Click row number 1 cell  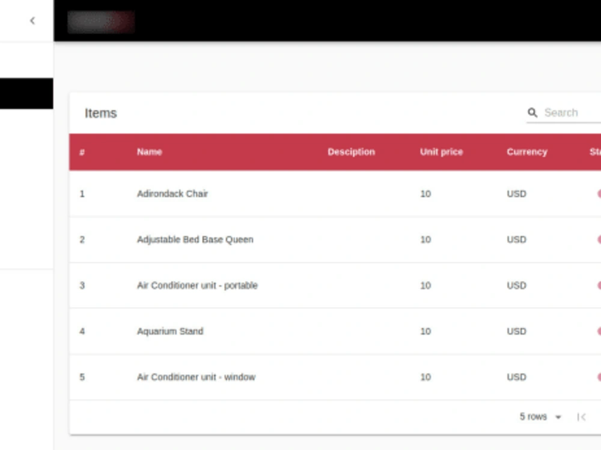tap(82, 194)
